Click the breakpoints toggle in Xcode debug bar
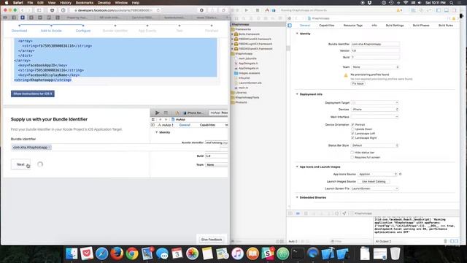This screenshot has height=263, width=467. (298, 213)
